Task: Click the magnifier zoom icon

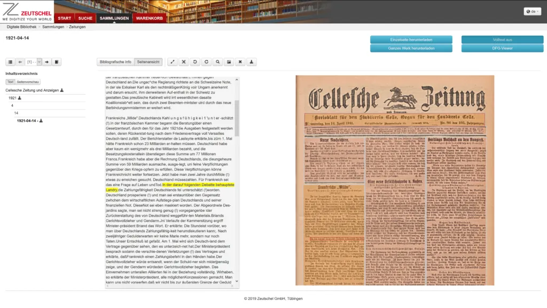Action: 218,62
